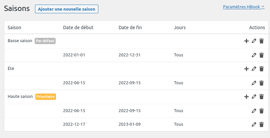Add a date range to Basse saison
Viewport: 270px width, 138px height.
pyautogui.click(x=246, y=41)
